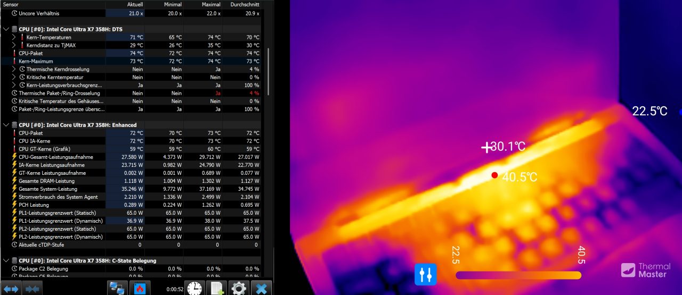Click chip icon of C-State Belegung group

pos(14,260)
